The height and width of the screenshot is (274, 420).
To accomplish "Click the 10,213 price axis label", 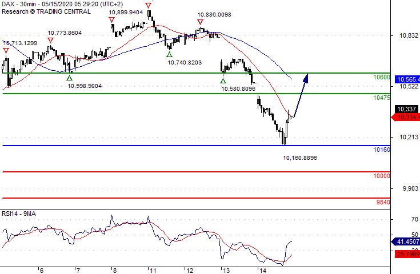I will coord(409,137).
